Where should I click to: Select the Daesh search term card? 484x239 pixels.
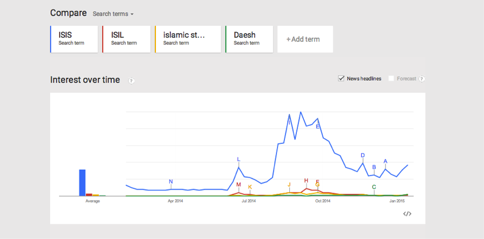point(248,39)
